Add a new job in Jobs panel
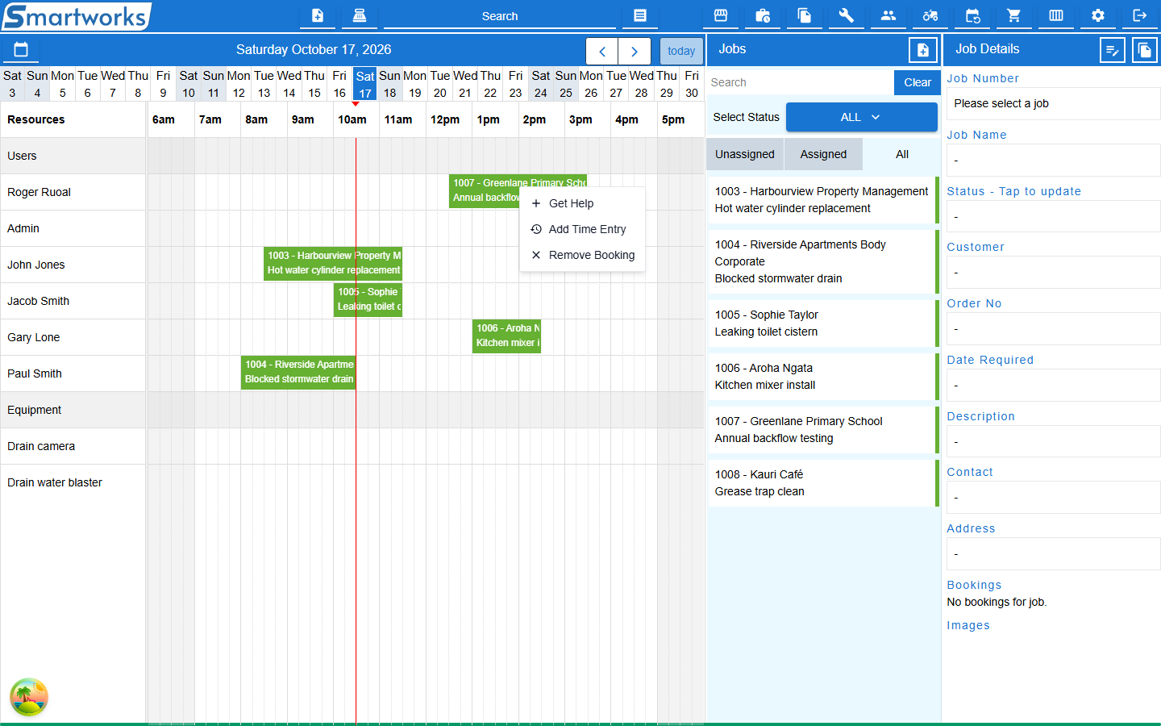This screenshot has width=1161, height=726. [x=923, y=50]
